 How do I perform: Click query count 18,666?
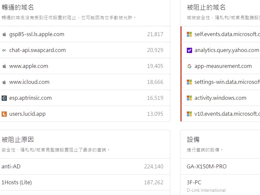[x=155, y=82]
